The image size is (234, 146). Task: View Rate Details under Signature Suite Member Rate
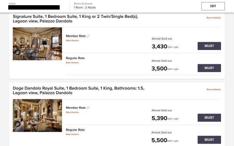coord(72,41)
